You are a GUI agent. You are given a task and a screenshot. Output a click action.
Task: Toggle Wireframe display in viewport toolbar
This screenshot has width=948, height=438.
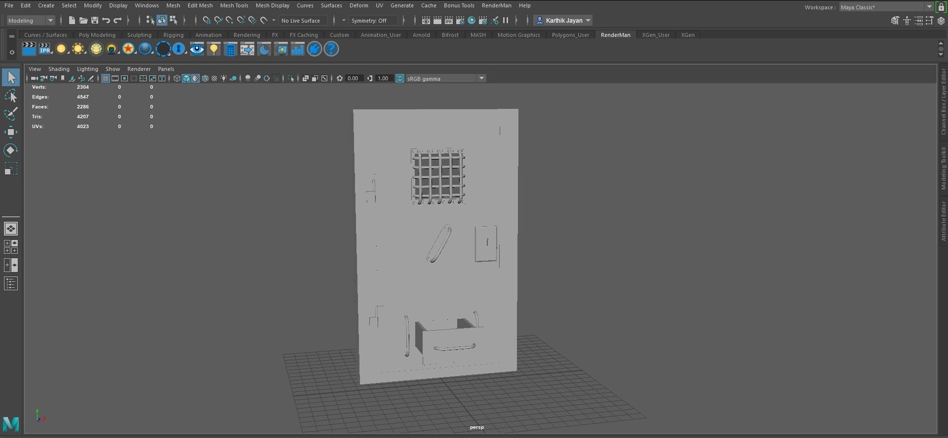[x=177, y=78]
